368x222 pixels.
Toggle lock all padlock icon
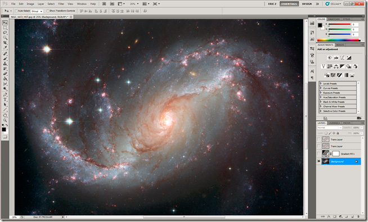(x=338, y=133)
